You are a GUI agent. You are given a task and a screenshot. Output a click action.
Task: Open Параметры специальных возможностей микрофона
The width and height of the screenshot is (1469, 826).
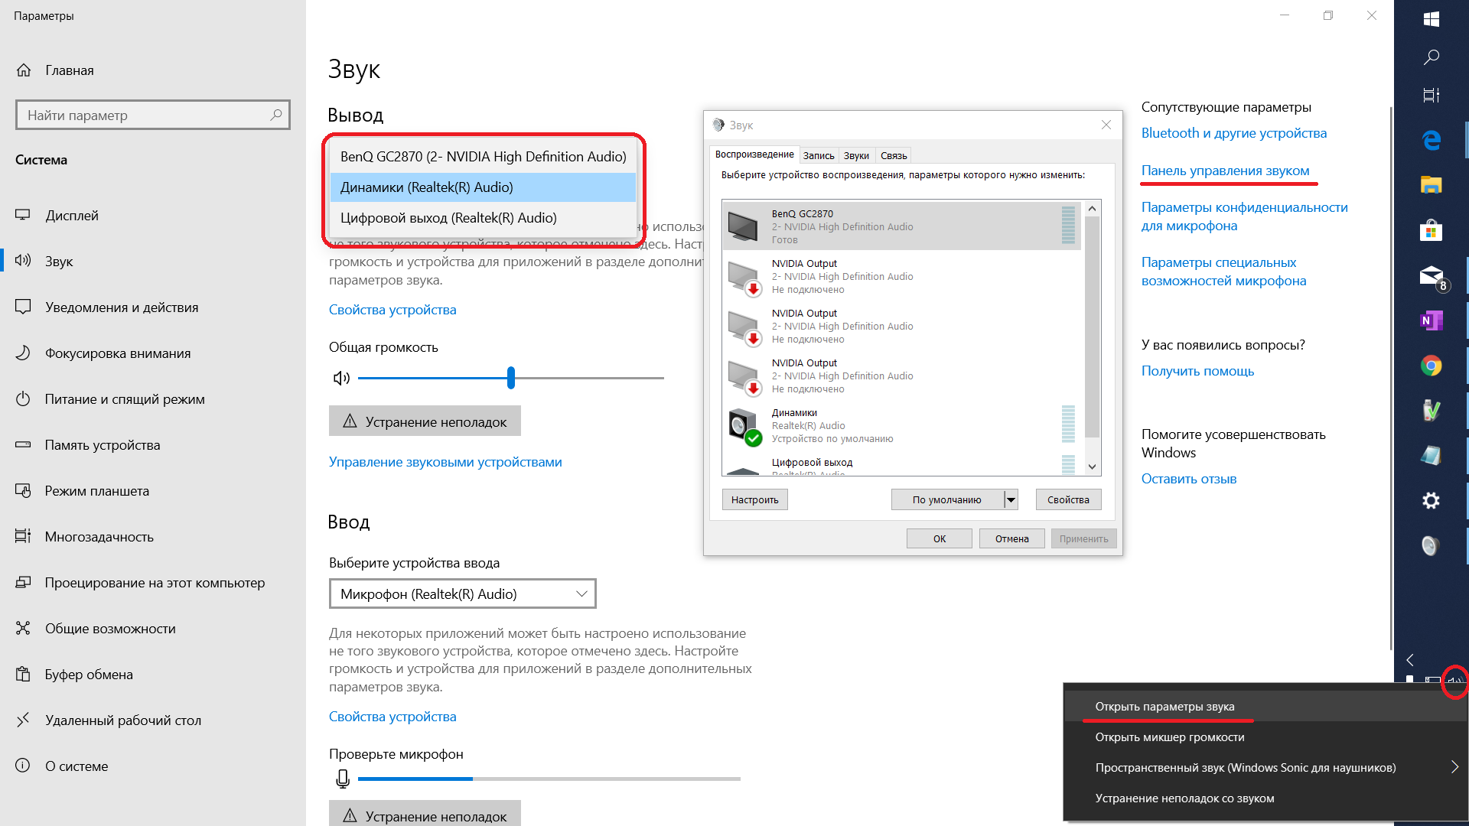(1223, 272)
